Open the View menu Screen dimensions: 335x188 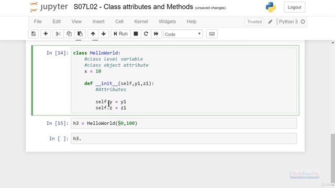tap(76, 21)
